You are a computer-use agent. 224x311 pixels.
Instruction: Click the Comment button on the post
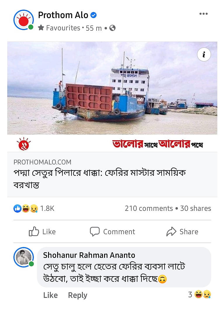click(112, 232)
